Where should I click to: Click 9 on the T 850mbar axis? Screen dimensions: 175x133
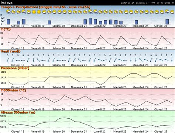[1, 105]
